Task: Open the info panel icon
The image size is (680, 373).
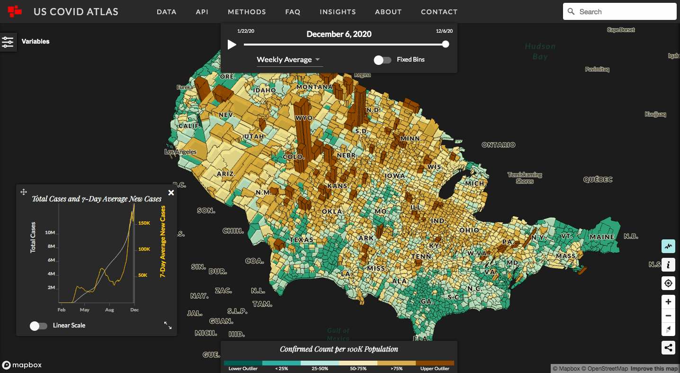Action: (x=668, y=264)
